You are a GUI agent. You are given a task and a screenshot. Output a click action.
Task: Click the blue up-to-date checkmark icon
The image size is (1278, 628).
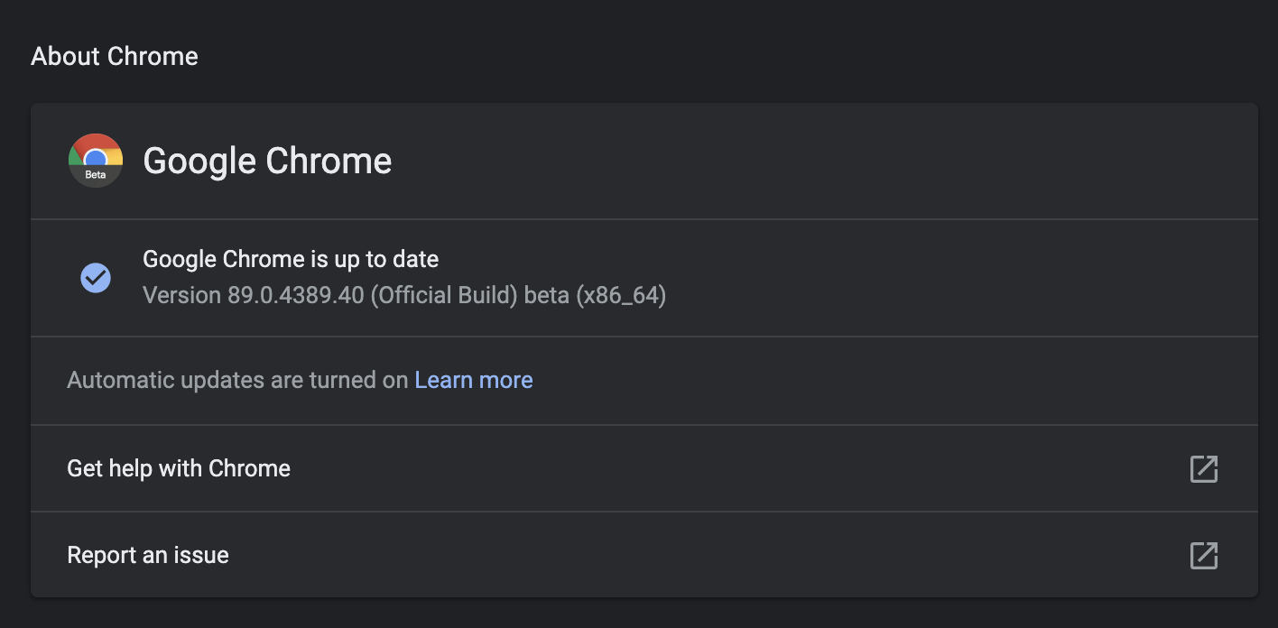point(96,278)
